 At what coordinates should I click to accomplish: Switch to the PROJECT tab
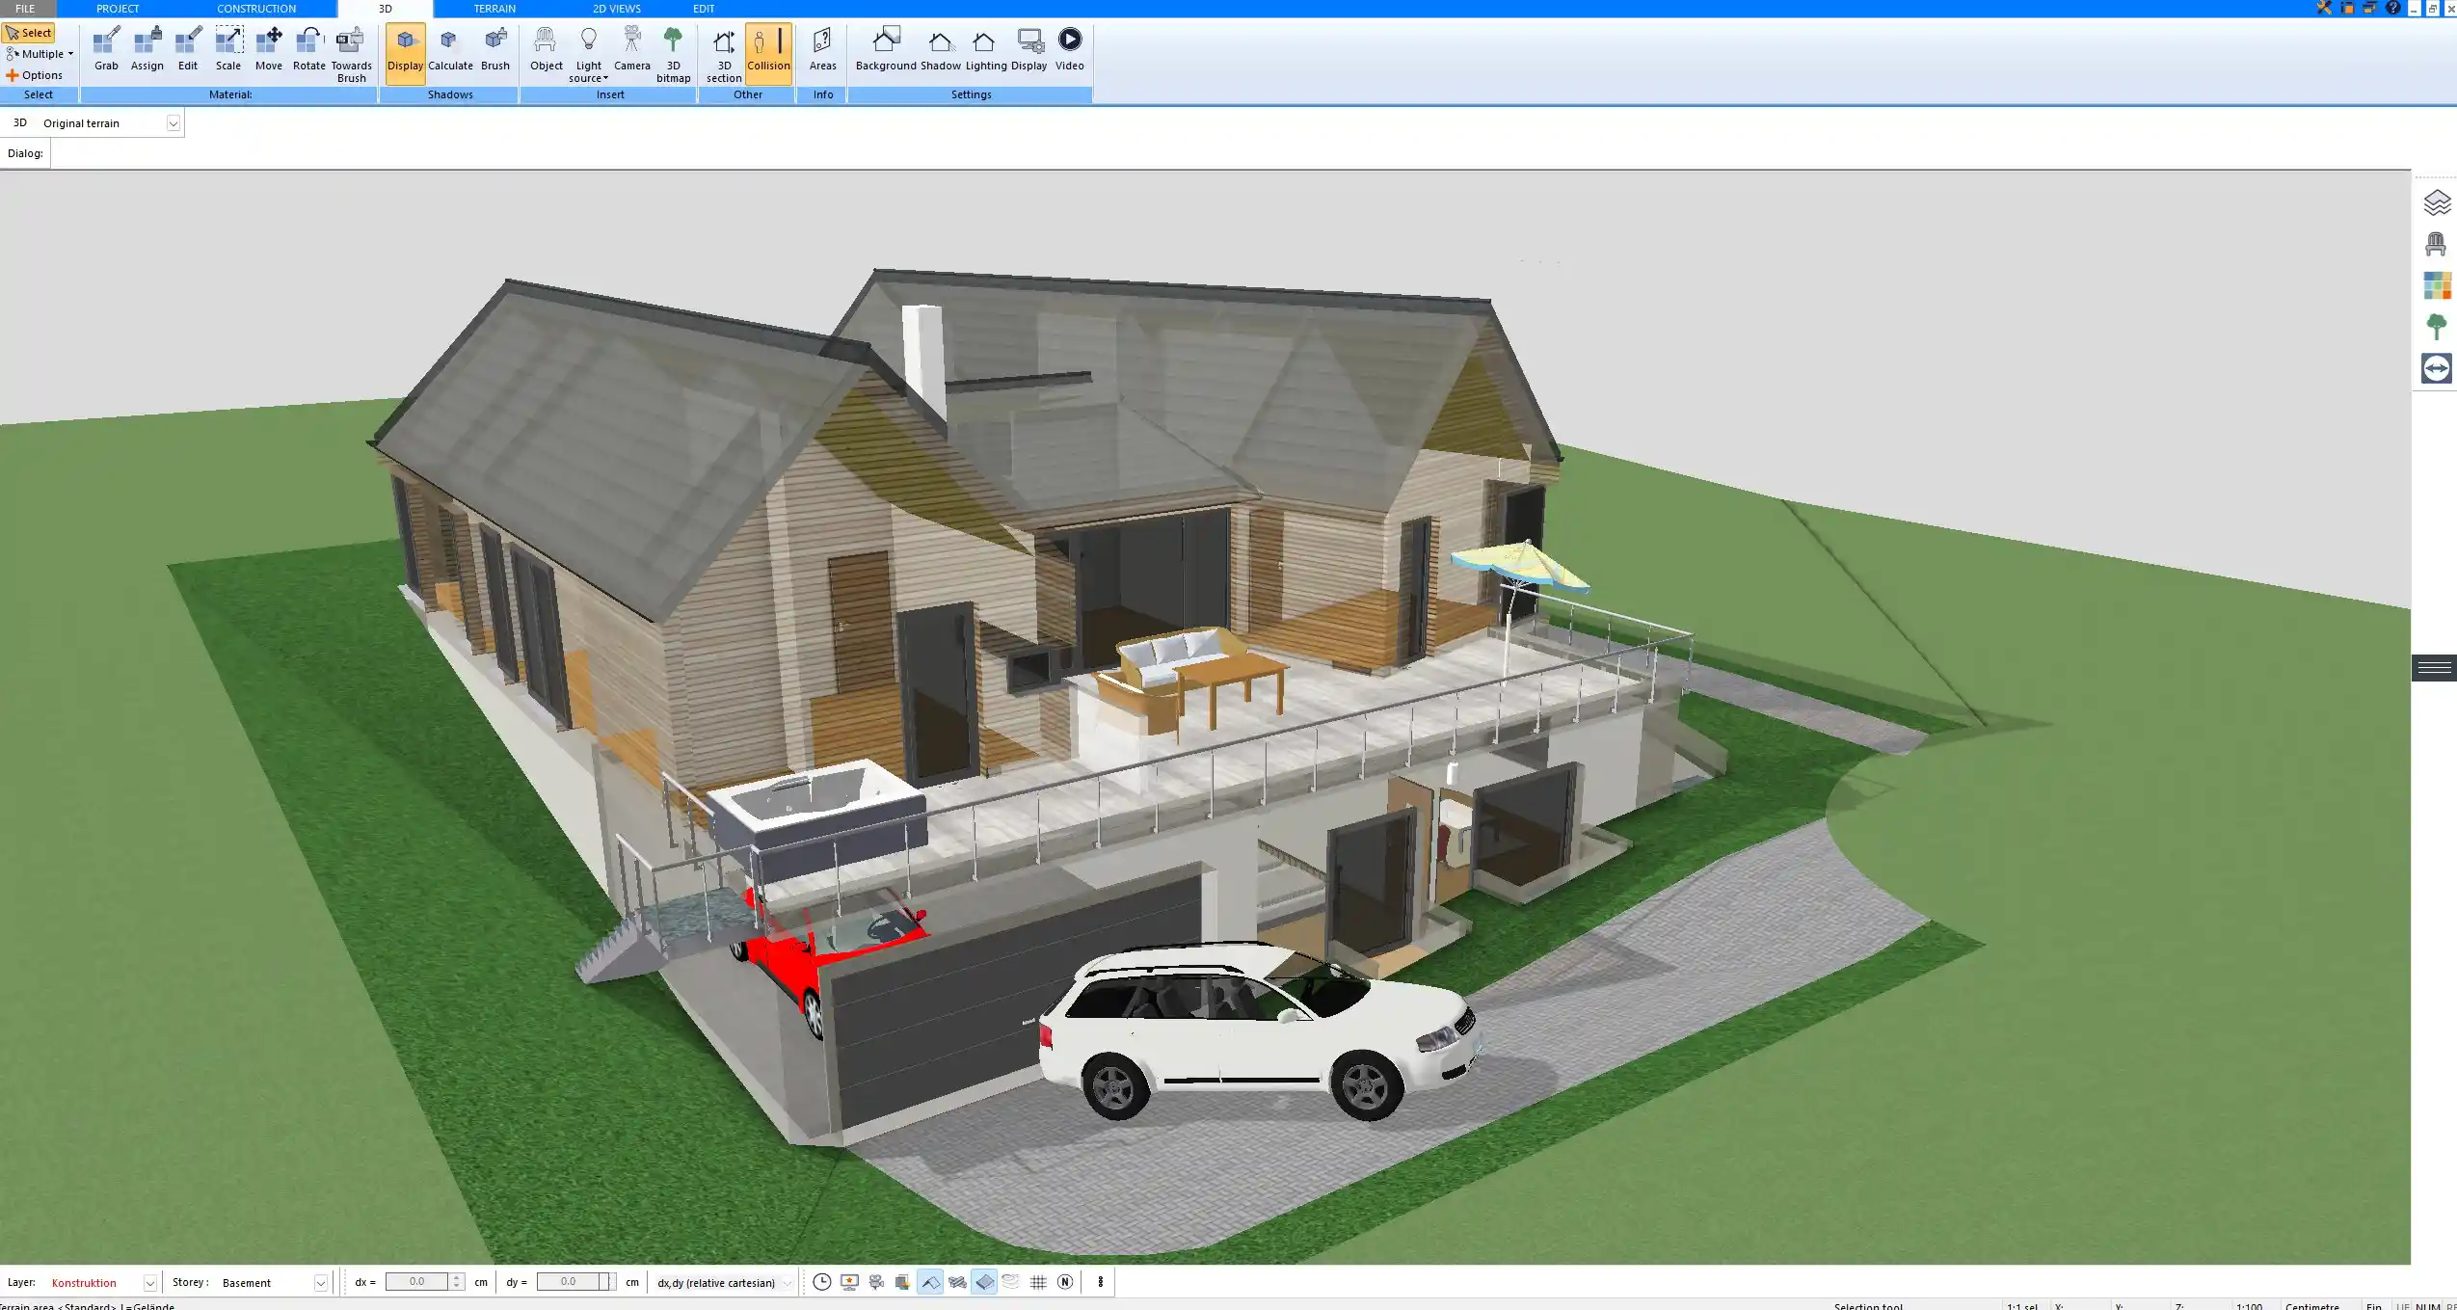(x=118, y=8)
